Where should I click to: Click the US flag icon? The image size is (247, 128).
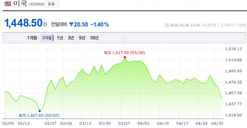[7, 4]
